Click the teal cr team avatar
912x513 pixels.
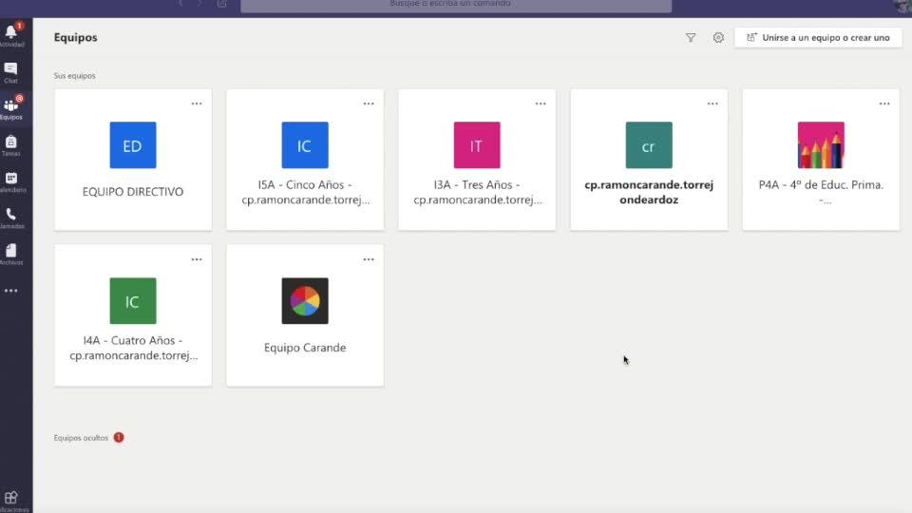[x=649, y=144]
